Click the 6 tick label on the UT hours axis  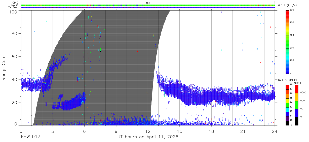[85, 131]
